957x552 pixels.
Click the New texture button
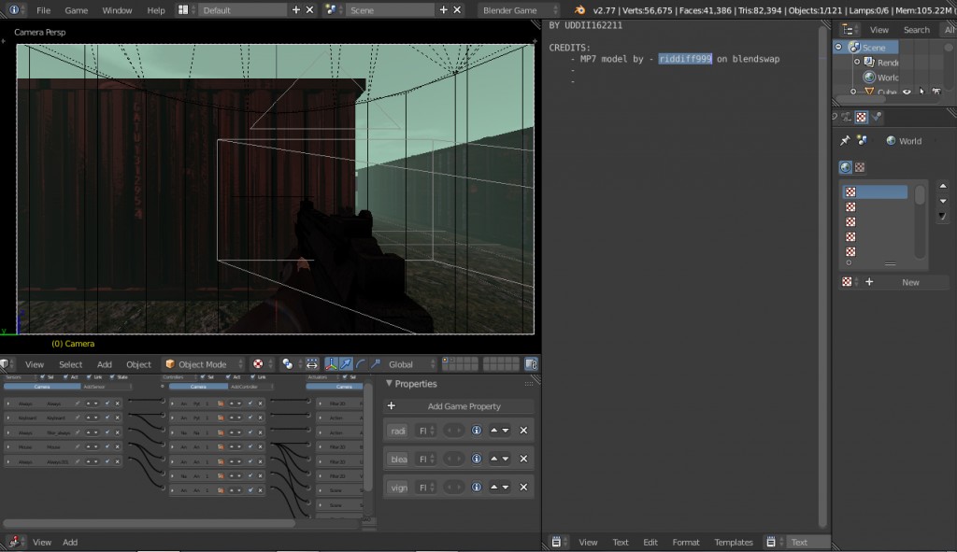point(909,282)
